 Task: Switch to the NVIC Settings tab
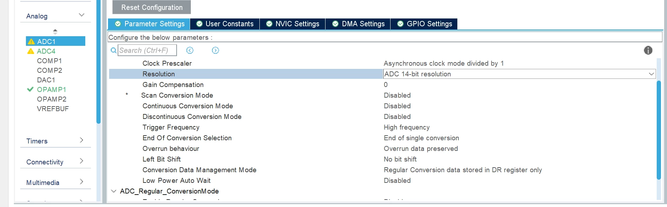(x=292, y=24)
